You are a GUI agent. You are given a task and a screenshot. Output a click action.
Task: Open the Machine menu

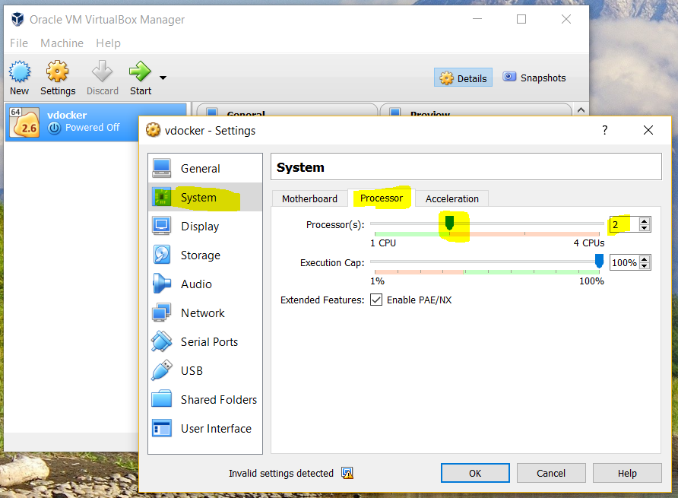tap(62, 43)
